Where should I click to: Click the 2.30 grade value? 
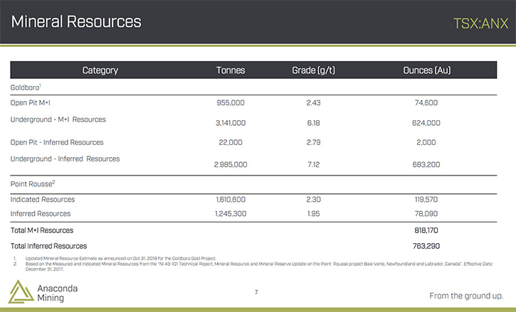313,200
